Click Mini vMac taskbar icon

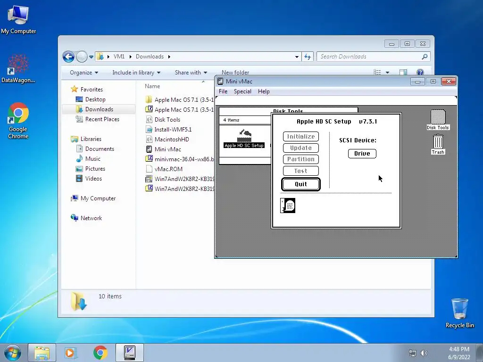(x=129, y=353)
